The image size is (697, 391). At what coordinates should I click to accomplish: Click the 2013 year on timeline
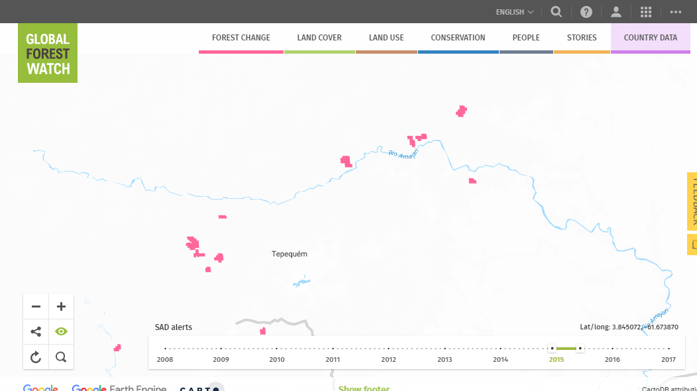tap(445, 359)
